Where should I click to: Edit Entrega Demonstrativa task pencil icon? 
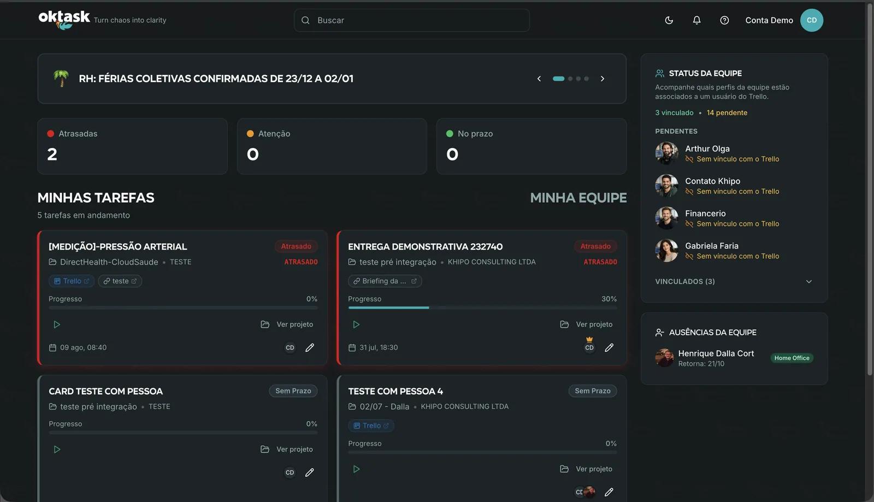coord(609,347)
